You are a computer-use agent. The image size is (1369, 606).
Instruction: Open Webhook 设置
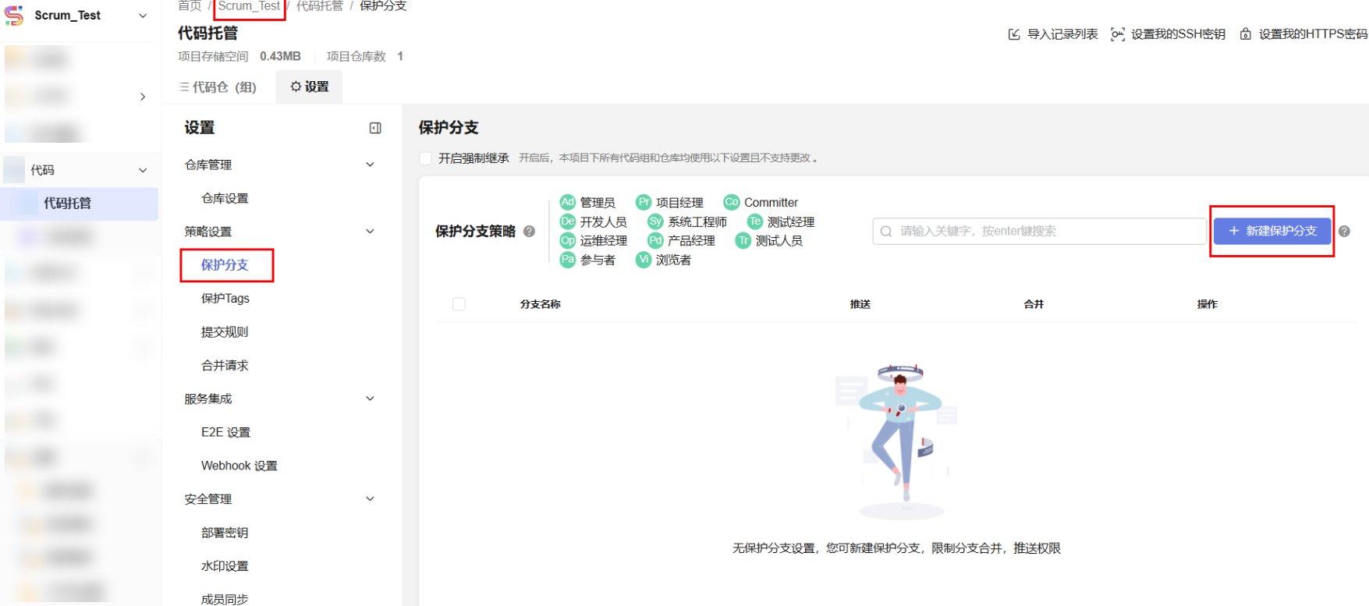point(239,466)
